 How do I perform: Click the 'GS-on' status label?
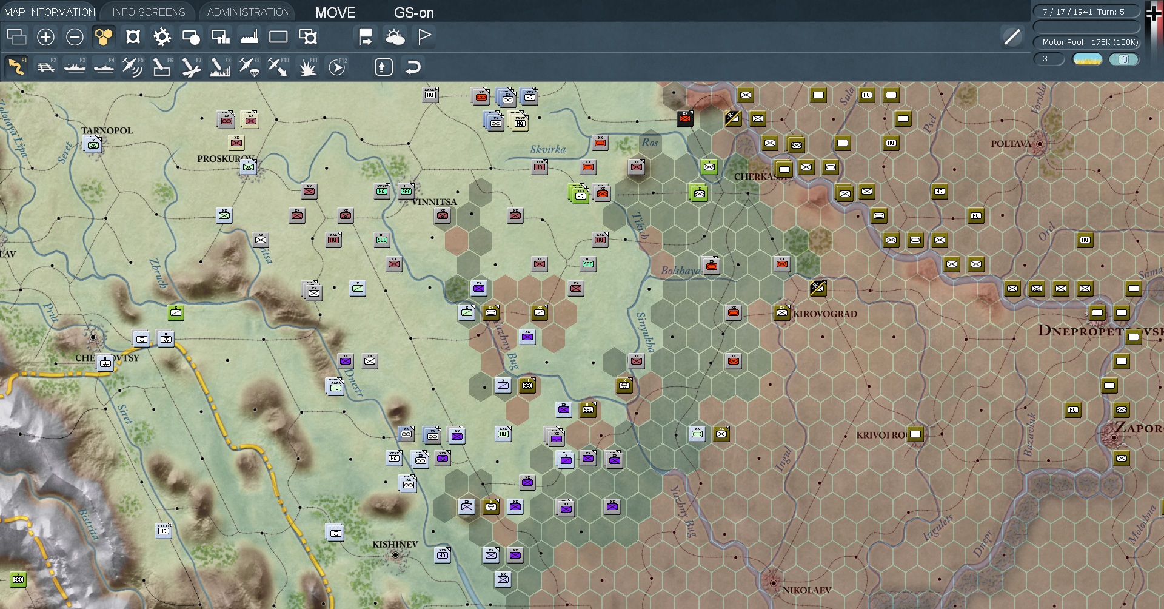click(x=414, y=13)
